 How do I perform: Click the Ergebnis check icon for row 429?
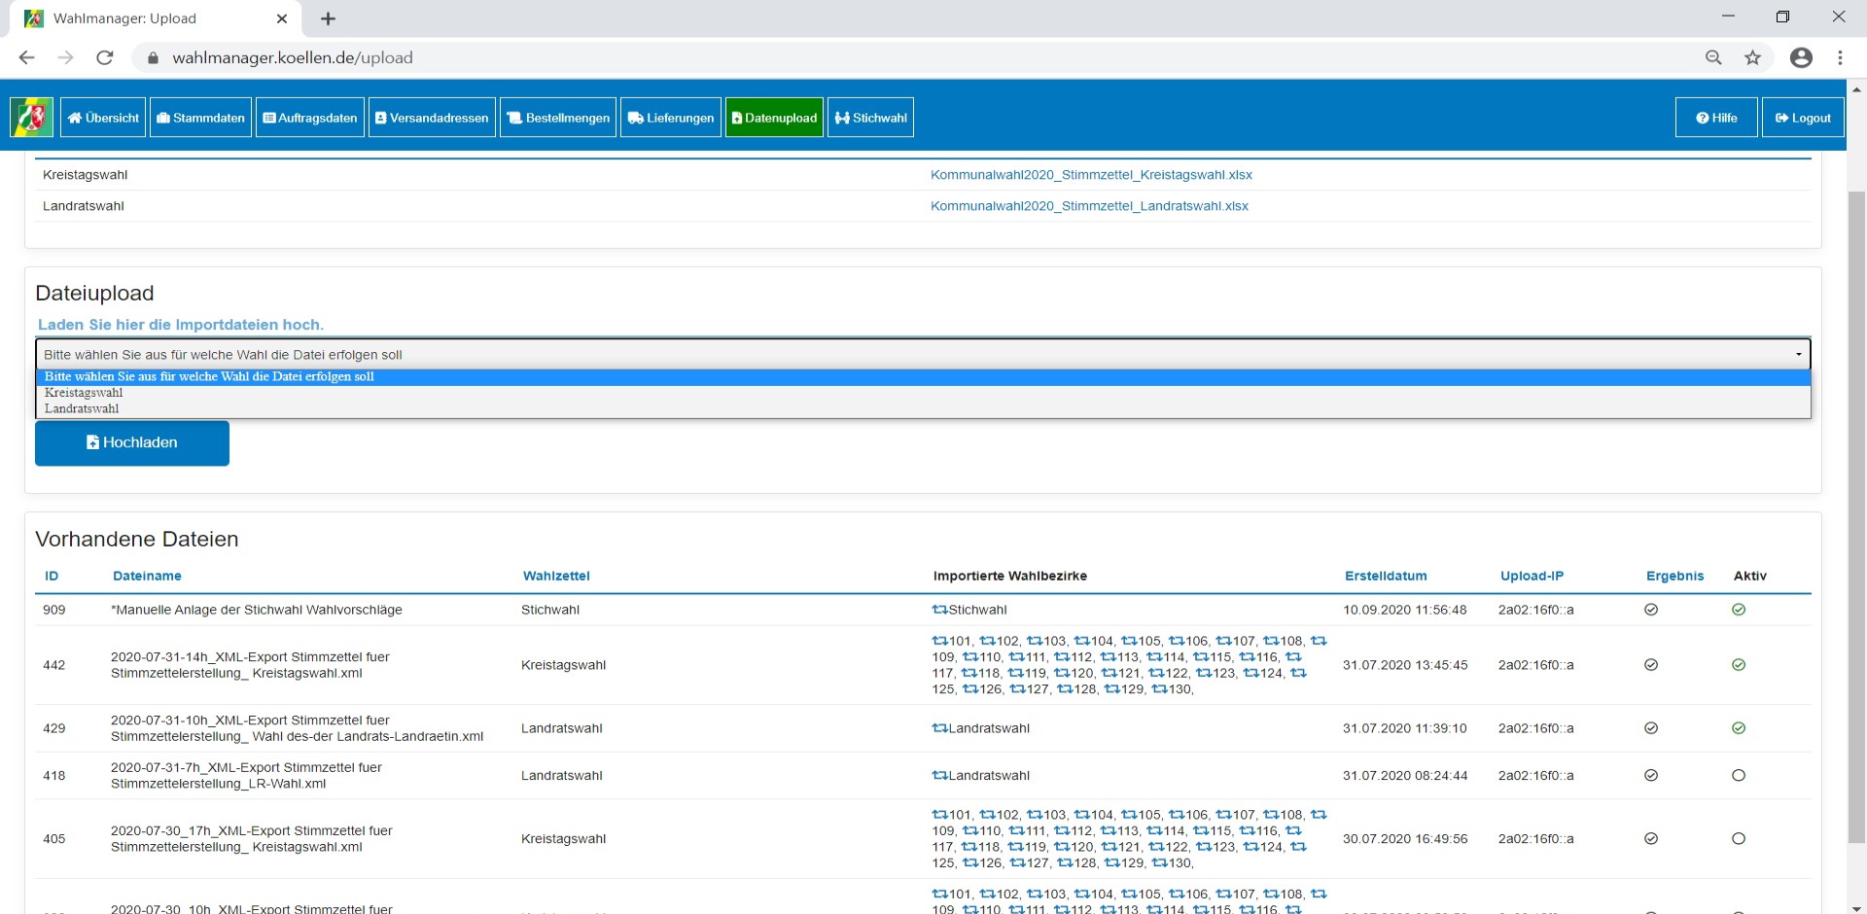pyautogui.click(x=1651, y=728)
